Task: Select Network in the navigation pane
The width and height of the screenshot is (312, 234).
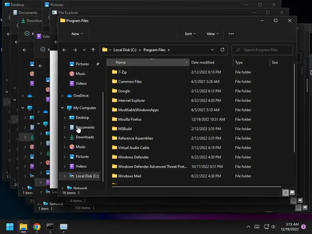Action: [80, 188]
